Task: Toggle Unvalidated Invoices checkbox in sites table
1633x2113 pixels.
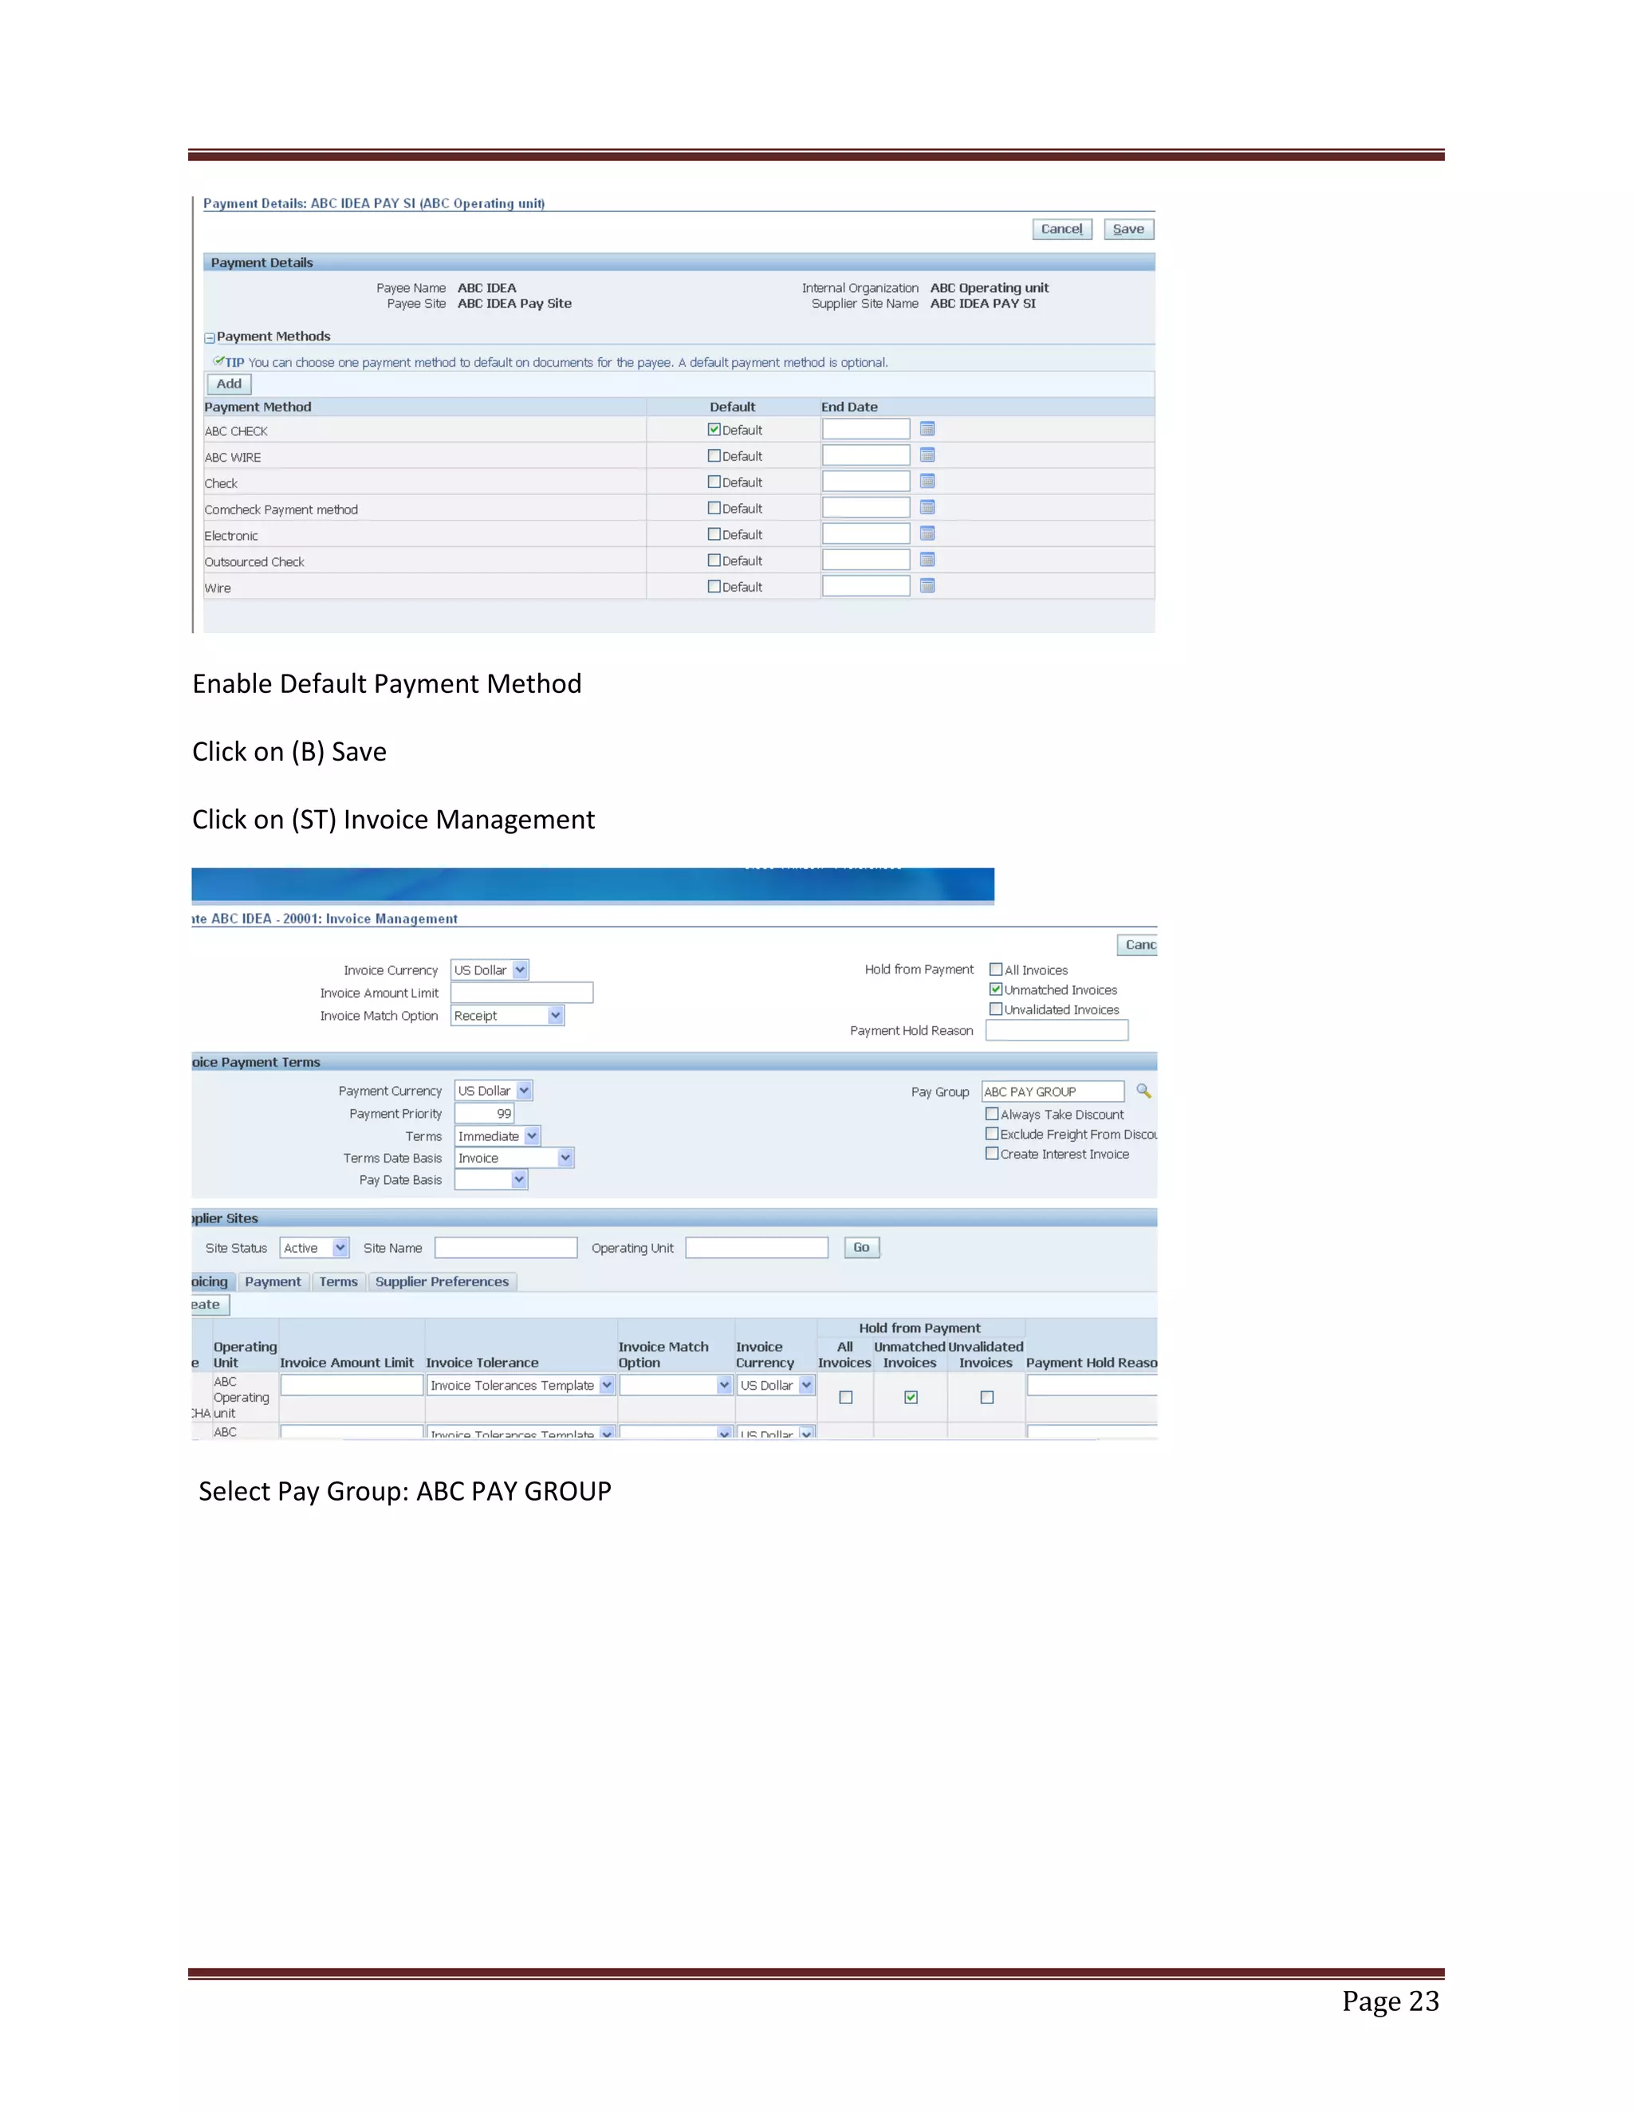Action: (x=987, y=1397)
